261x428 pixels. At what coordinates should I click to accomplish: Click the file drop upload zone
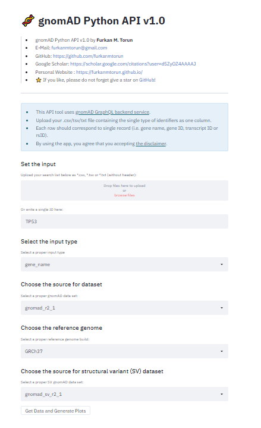(124, 190)
